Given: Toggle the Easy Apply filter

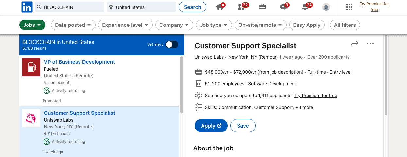Looking at the screenshot, I should pyautogui.click(x=307, y=25).
